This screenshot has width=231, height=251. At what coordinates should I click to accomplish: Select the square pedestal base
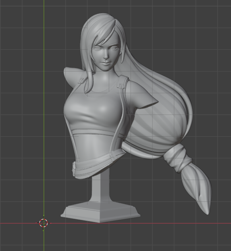pos(100,212)
